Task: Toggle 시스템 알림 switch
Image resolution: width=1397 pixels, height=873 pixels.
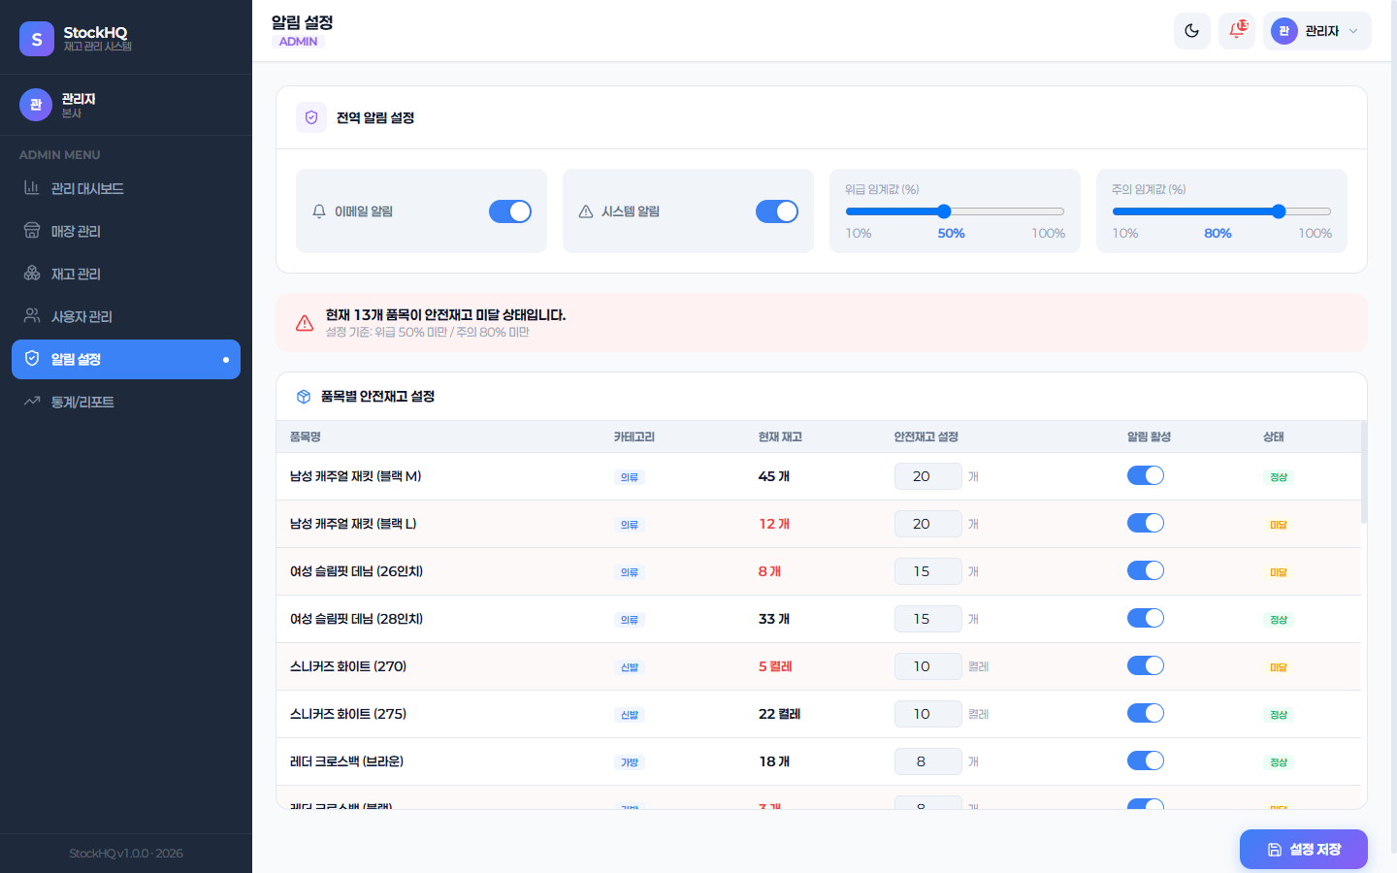Action: click(x=777, y=211)
